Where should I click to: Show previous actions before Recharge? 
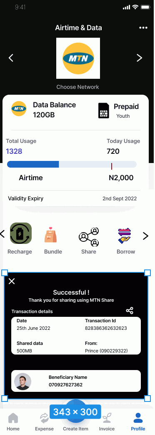pos(2,234)
